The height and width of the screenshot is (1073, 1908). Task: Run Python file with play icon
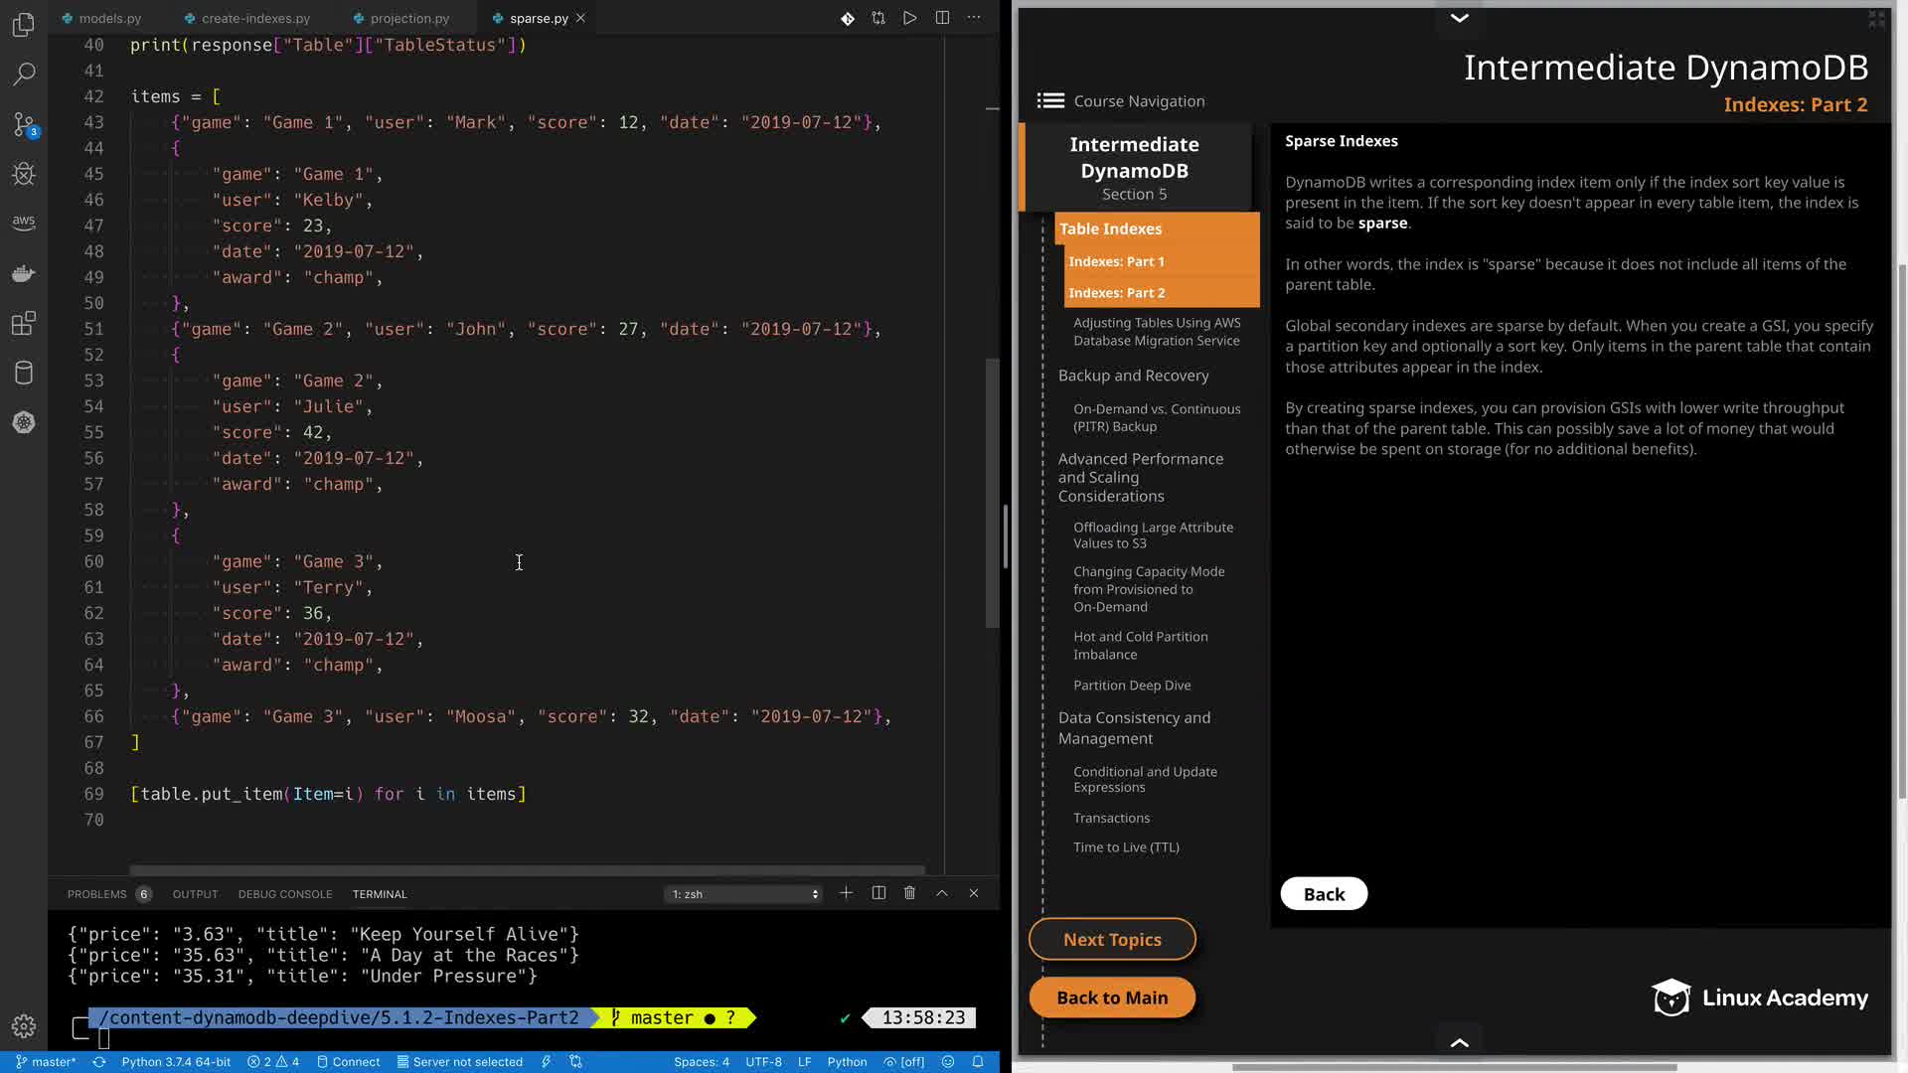[x=909, y=18]
